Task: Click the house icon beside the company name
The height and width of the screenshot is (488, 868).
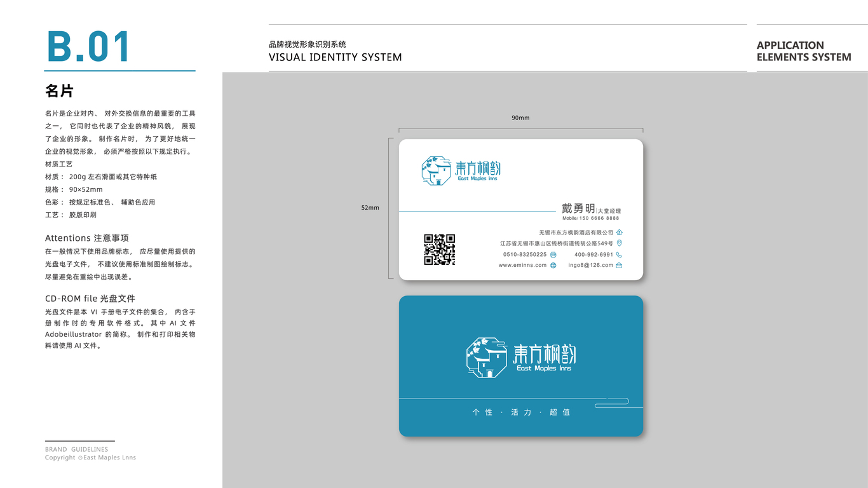Action: 620,233
